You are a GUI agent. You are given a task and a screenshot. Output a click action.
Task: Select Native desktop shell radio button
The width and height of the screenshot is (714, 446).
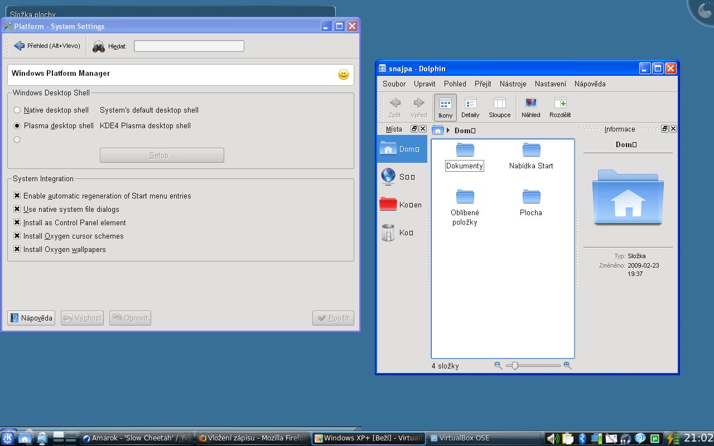tap(17, 110)
